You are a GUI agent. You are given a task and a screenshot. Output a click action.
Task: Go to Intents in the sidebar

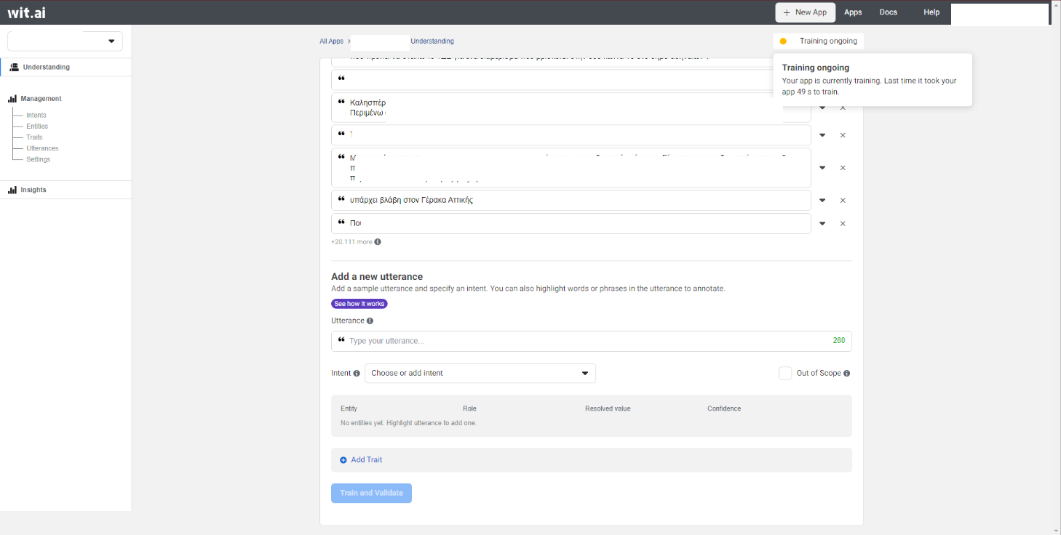point(36,115)
